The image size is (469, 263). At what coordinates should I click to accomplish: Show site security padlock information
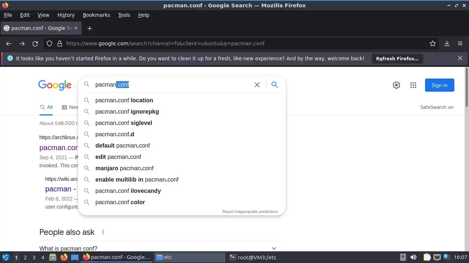[60, 43]
